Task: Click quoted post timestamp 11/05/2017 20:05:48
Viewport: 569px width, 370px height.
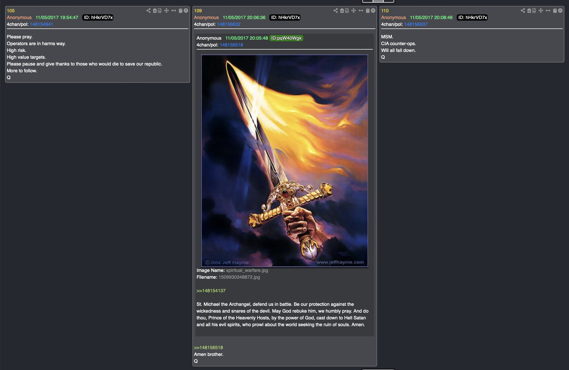Action: click(x=247, y=38)
